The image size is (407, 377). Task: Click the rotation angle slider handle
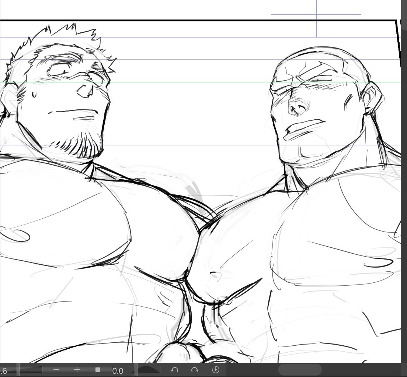[x=136, y=370]
